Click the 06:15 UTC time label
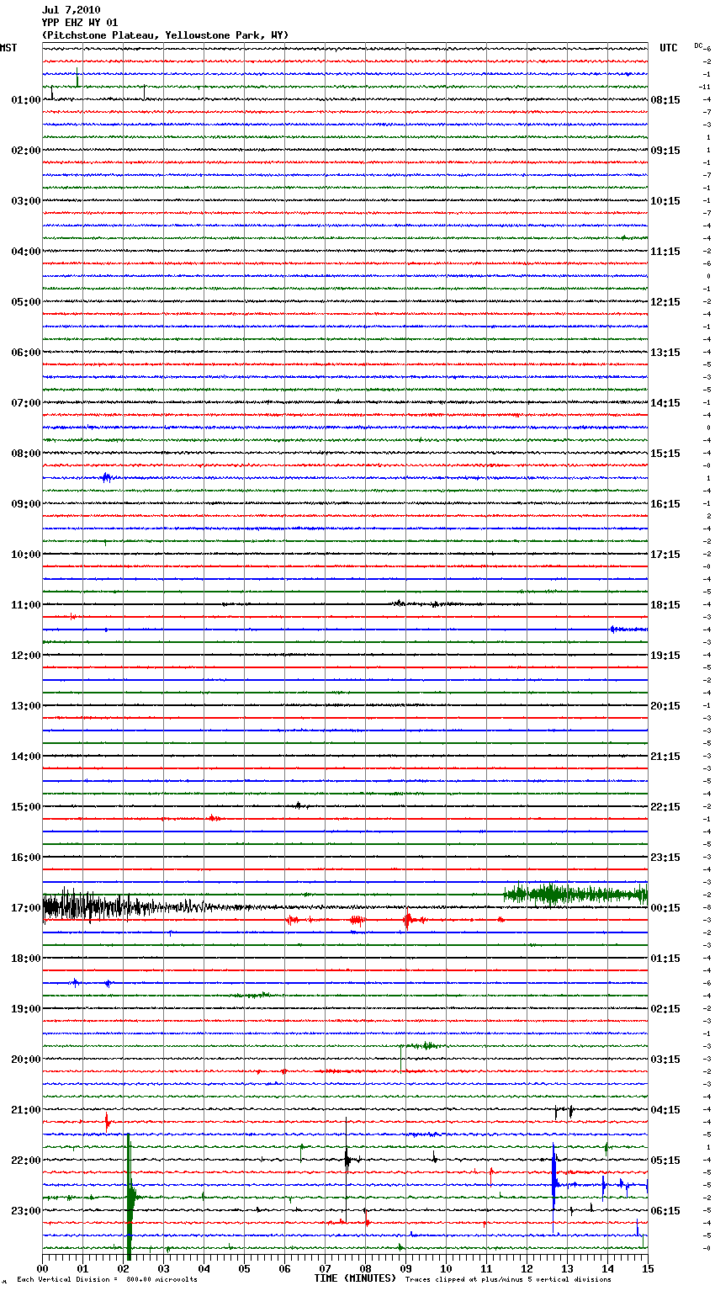Image resolution: width=715 pixels, height=1291 pixels. (665, 1211)
